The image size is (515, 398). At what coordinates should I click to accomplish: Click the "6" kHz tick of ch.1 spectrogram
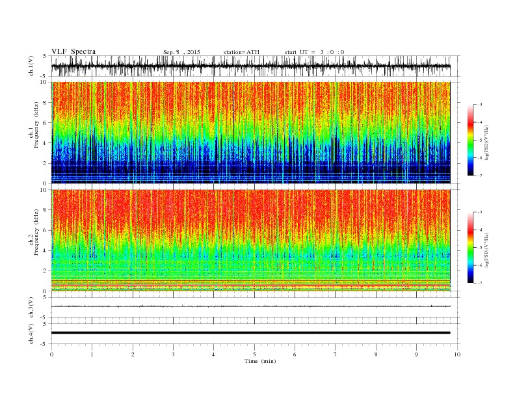[45, 123]
